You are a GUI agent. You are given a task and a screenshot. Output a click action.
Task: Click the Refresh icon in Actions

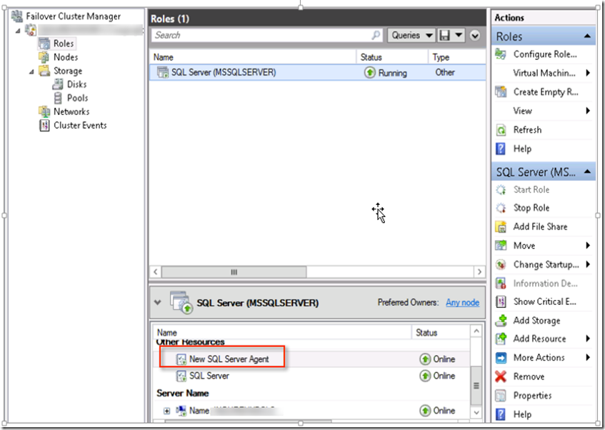point(501,130)
